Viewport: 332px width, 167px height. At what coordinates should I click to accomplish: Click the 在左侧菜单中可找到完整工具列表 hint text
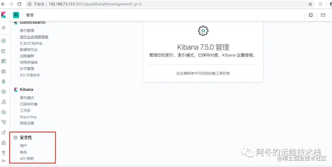tap(203, 73)
